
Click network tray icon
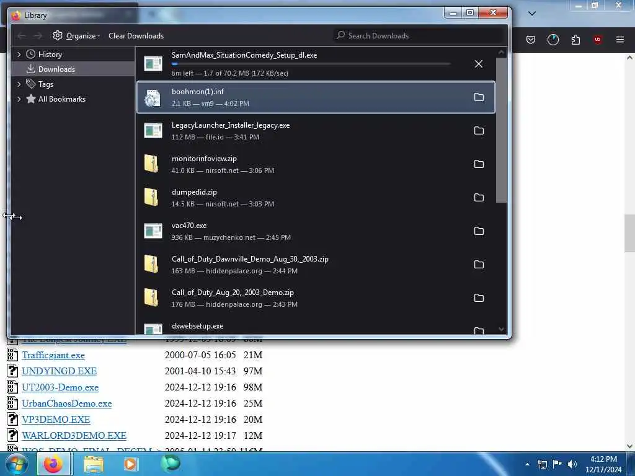pos(543,464)
